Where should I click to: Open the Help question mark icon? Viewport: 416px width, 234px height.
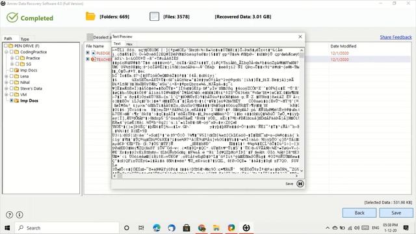[x=9, y=214]
